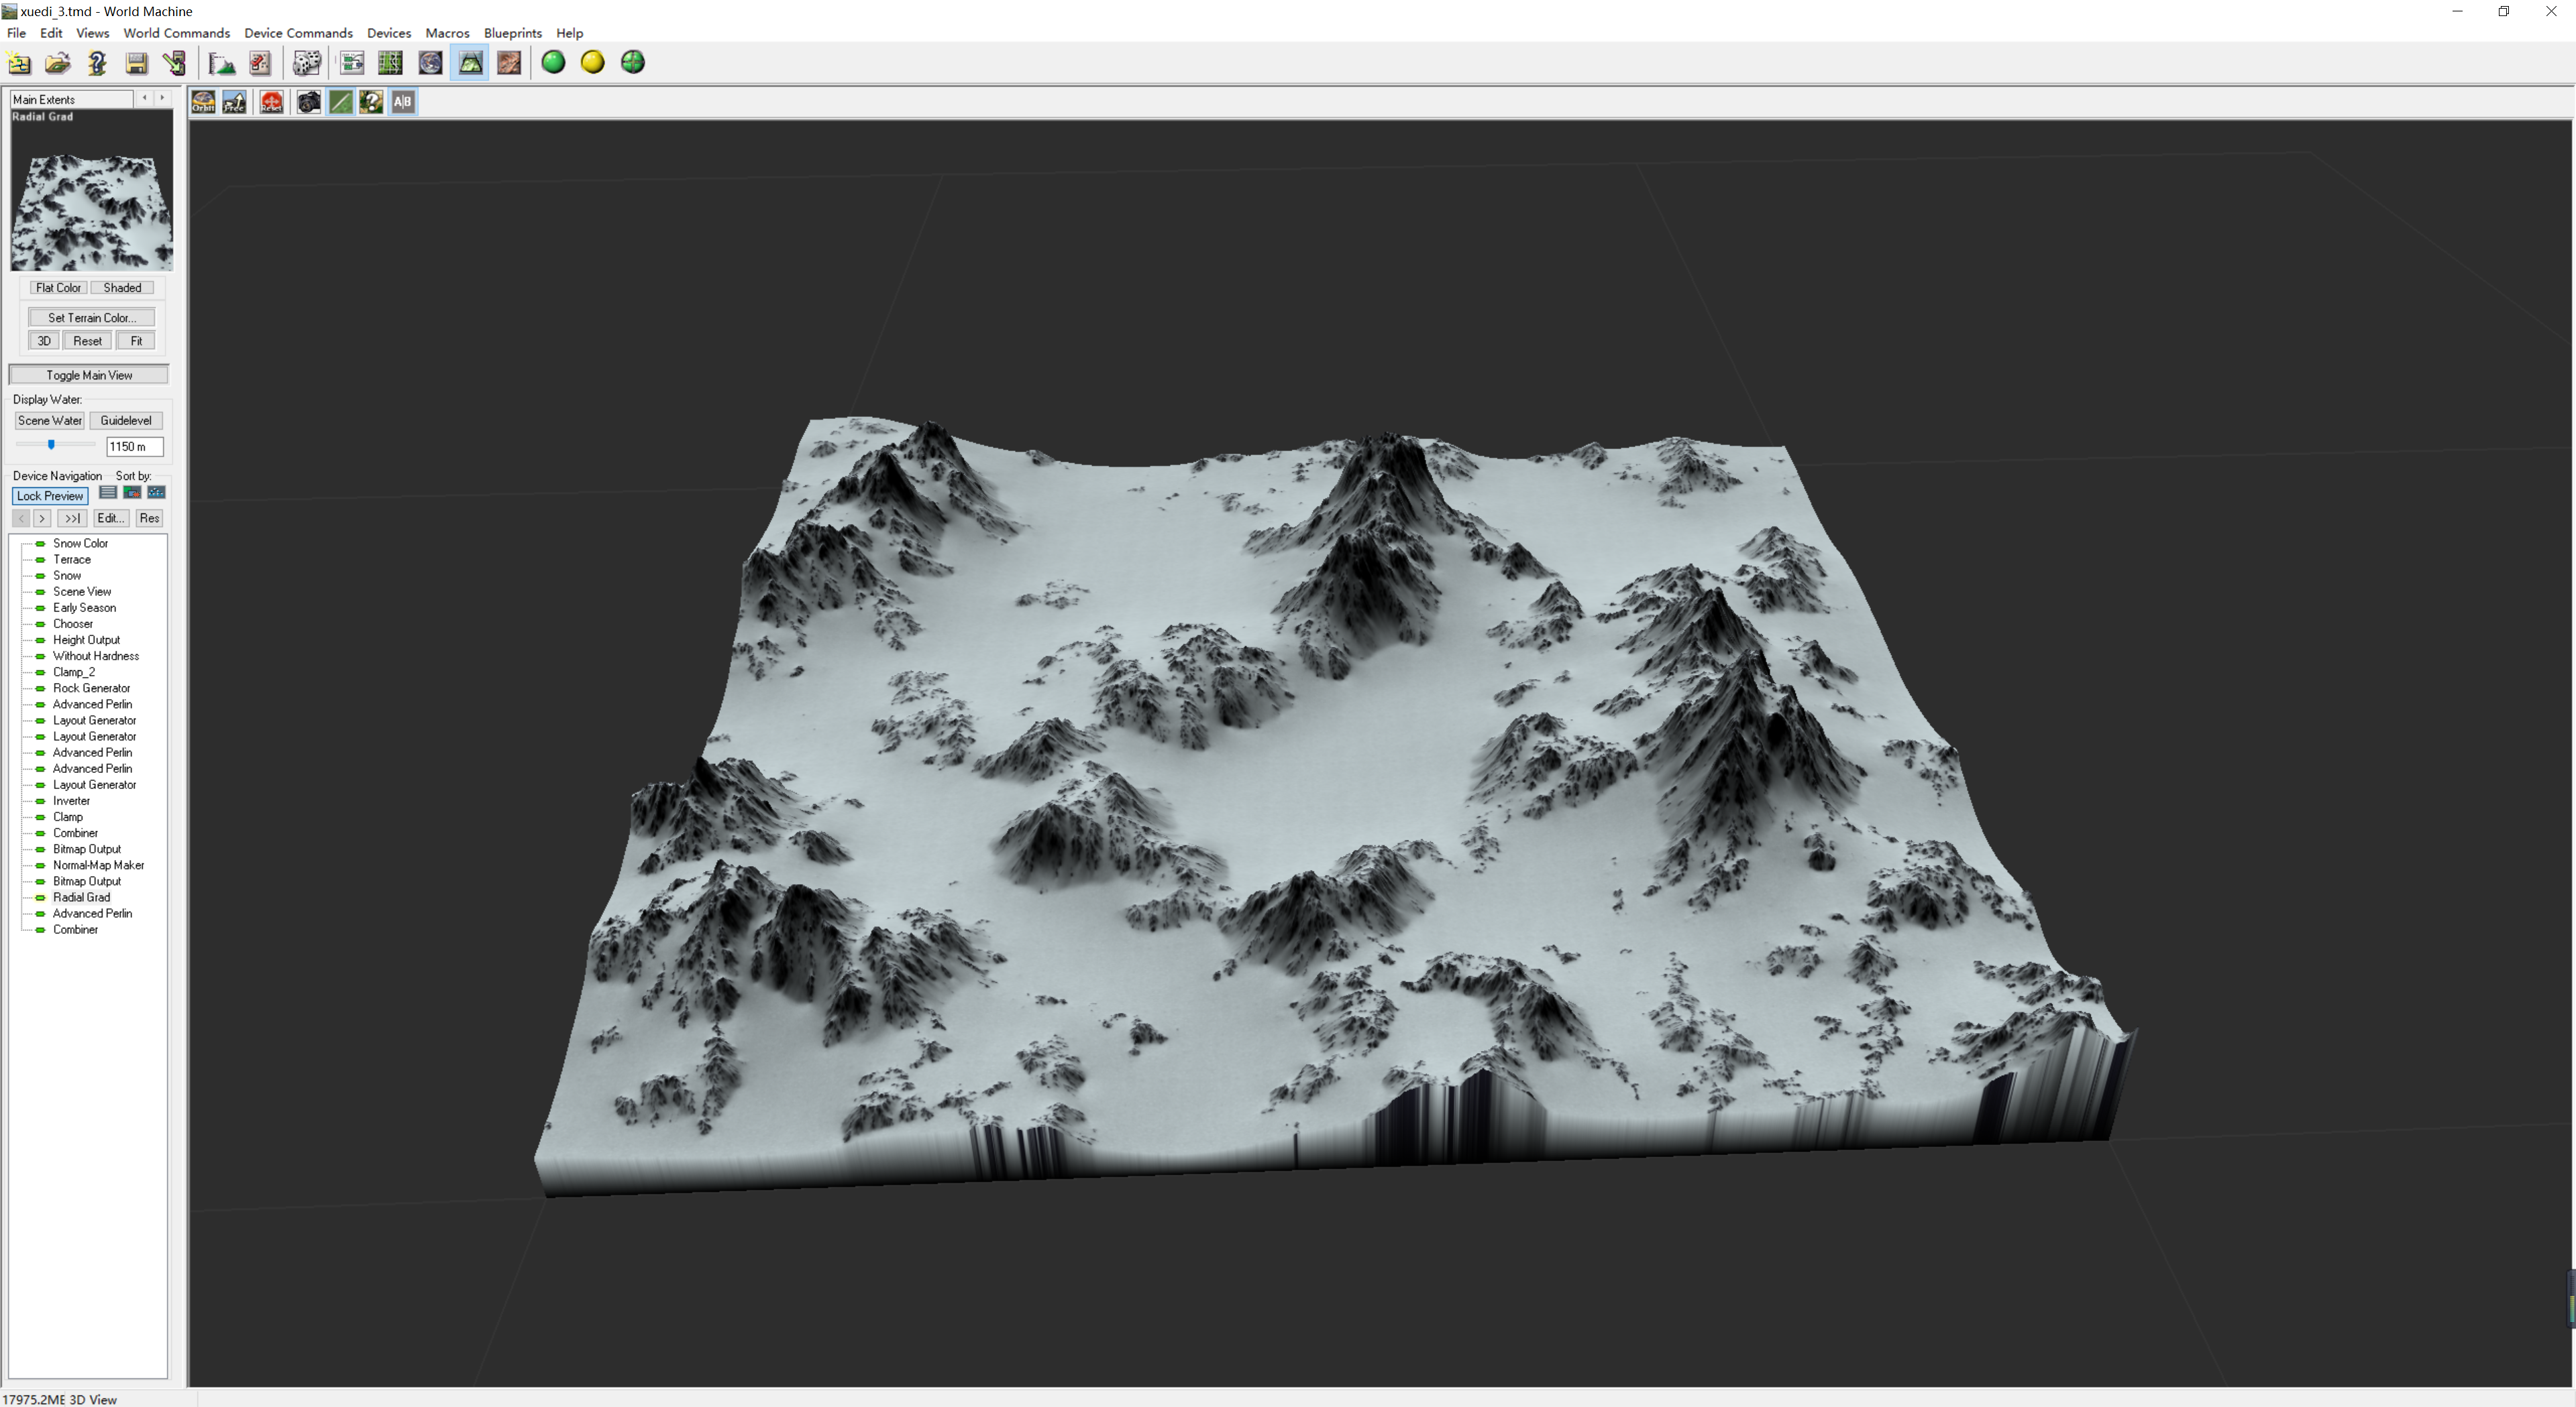Click the dice randomize icon
Image resolution: width=2576 pixels, height=1407 pixels.
pyautogui.click(x=306, y=63)
